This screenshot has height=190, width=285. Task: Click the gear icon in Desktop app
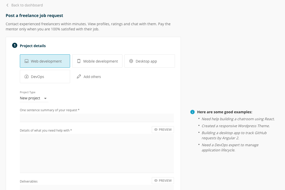click(131, 61)
